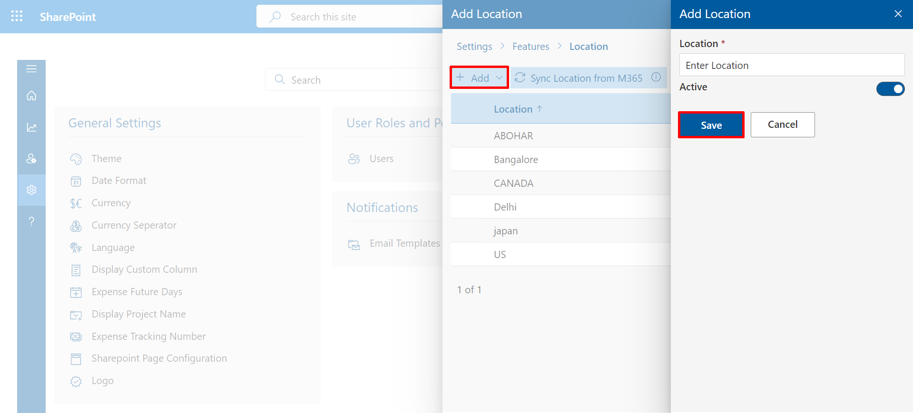This screenshot has width=913, height=413.
Task: Open help question mark icon in sidebar
Action: point(31,221)
